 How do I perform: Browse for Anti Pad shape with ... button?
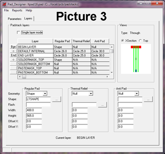coord(148,99)
